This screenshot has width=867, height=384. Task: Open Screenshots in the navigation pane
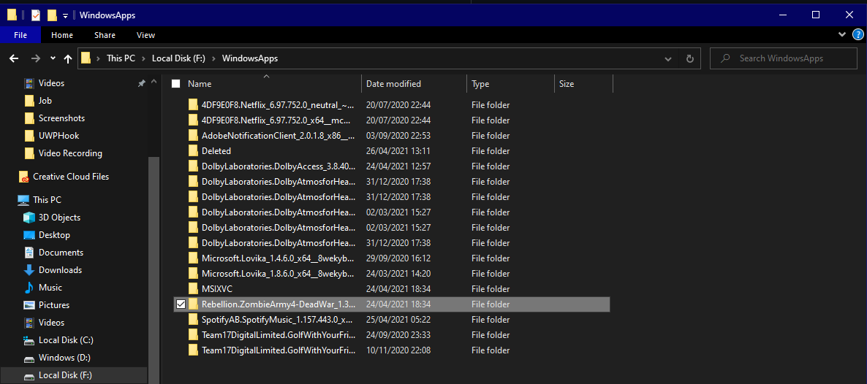tap(61, 118)
